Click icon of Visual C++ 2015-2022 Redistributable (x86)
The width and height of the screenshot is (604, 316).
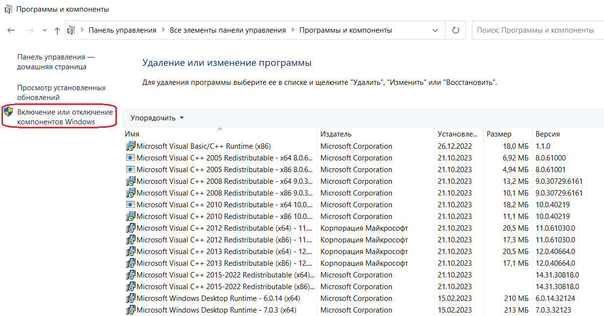(x=131, y=287)
